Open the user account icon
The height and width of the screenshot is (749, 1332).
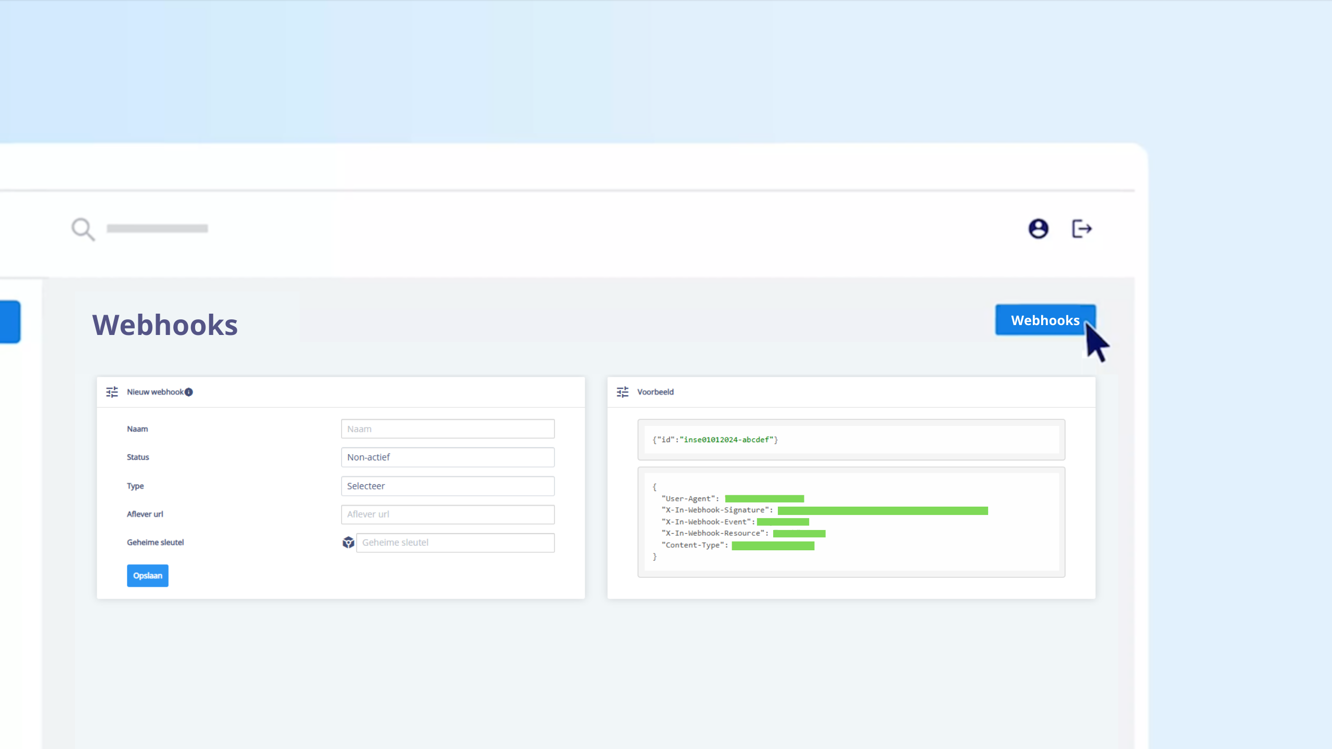pyautogui.click(x=1038, y=229)
